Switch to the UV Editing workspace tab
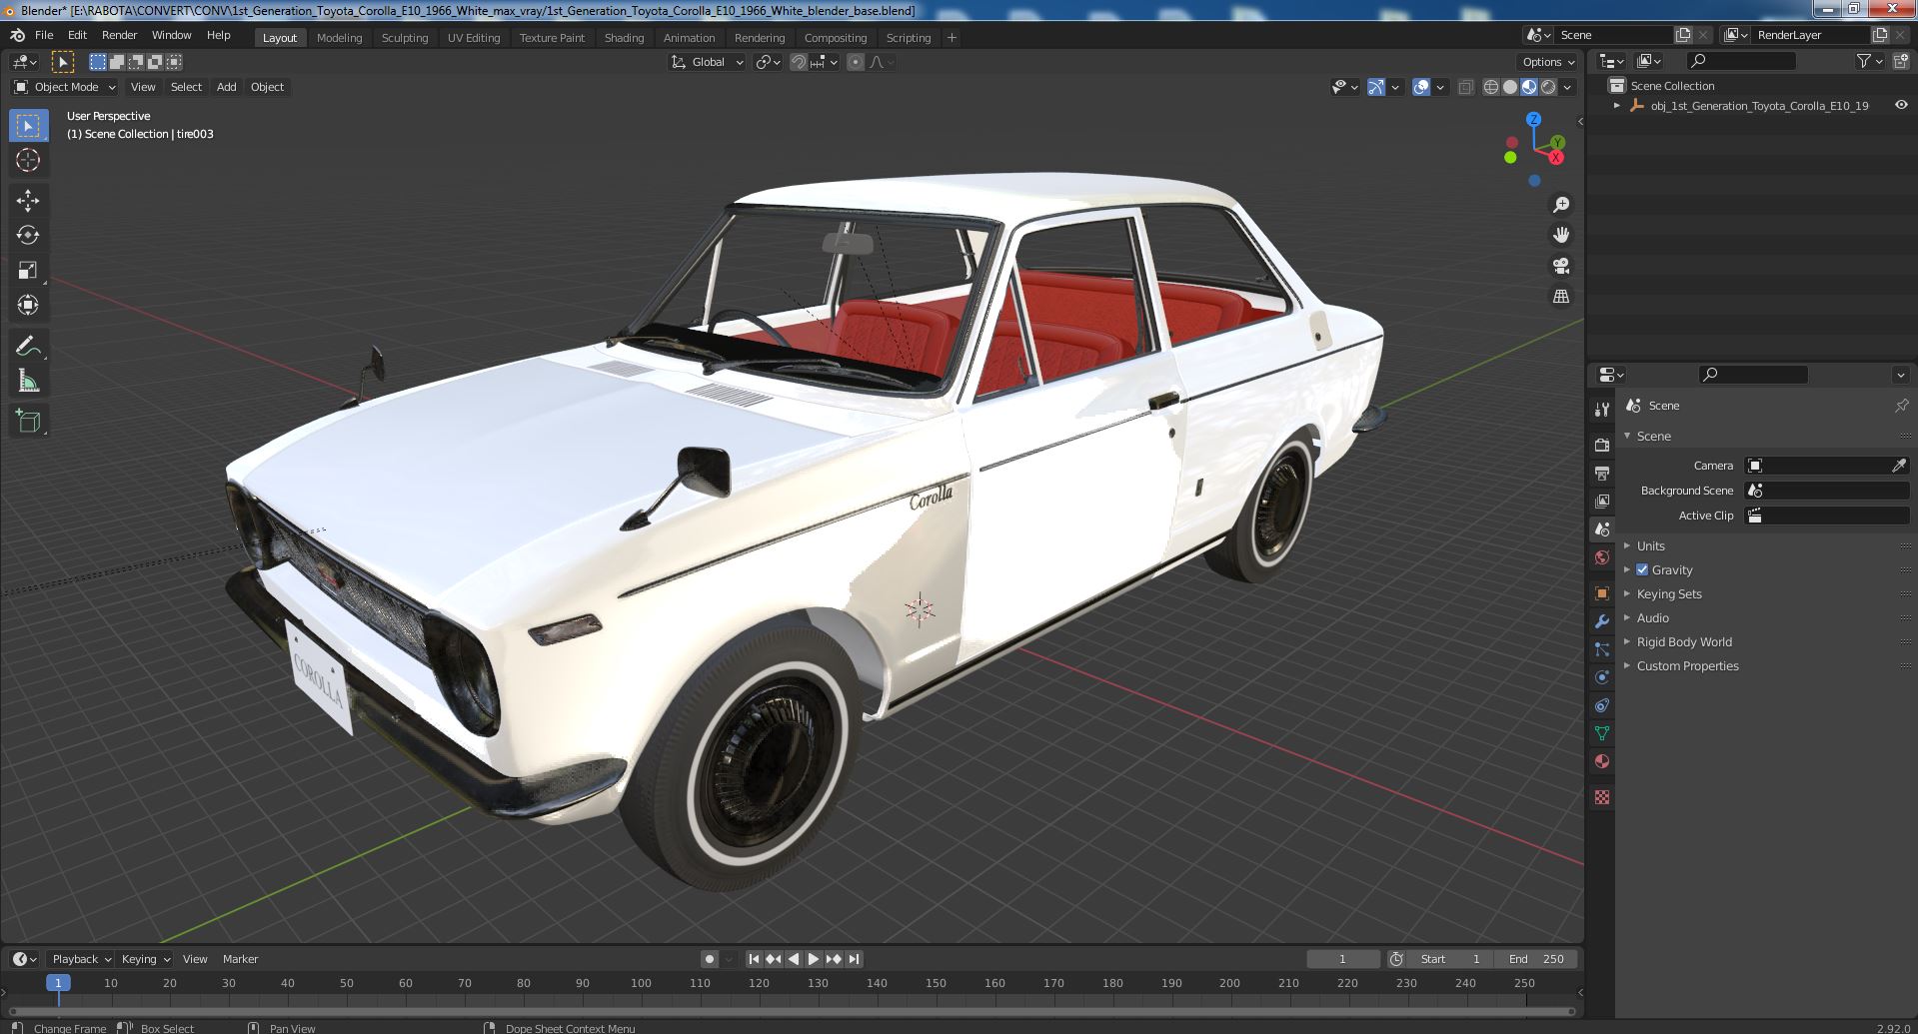Screen dimensions: 1918x1034 pyautogui.click(x=474, y=38)
